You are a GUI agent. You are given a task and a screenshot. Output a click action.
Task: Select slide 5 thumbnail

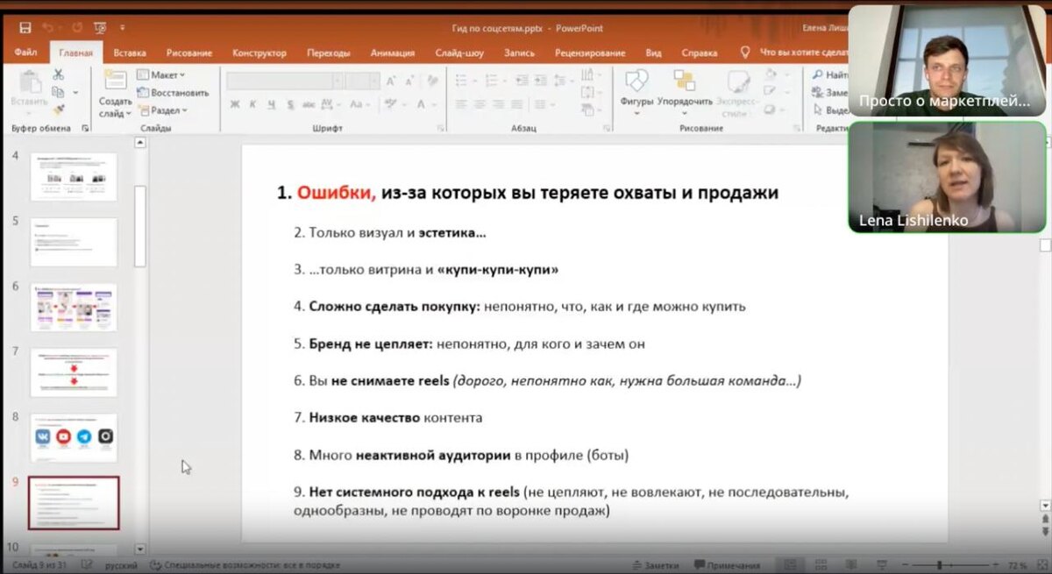74,242
